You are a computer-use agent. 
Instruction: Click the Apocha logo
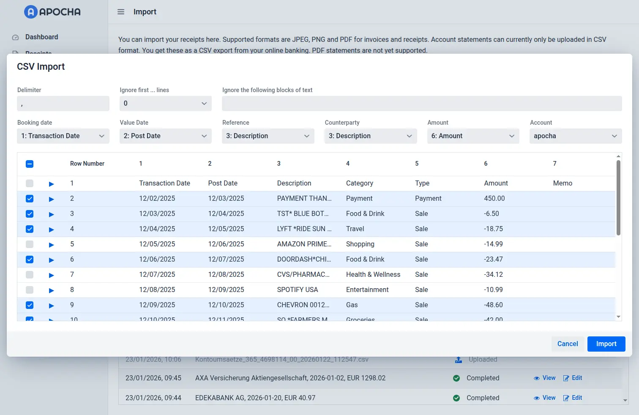[52, 12]
